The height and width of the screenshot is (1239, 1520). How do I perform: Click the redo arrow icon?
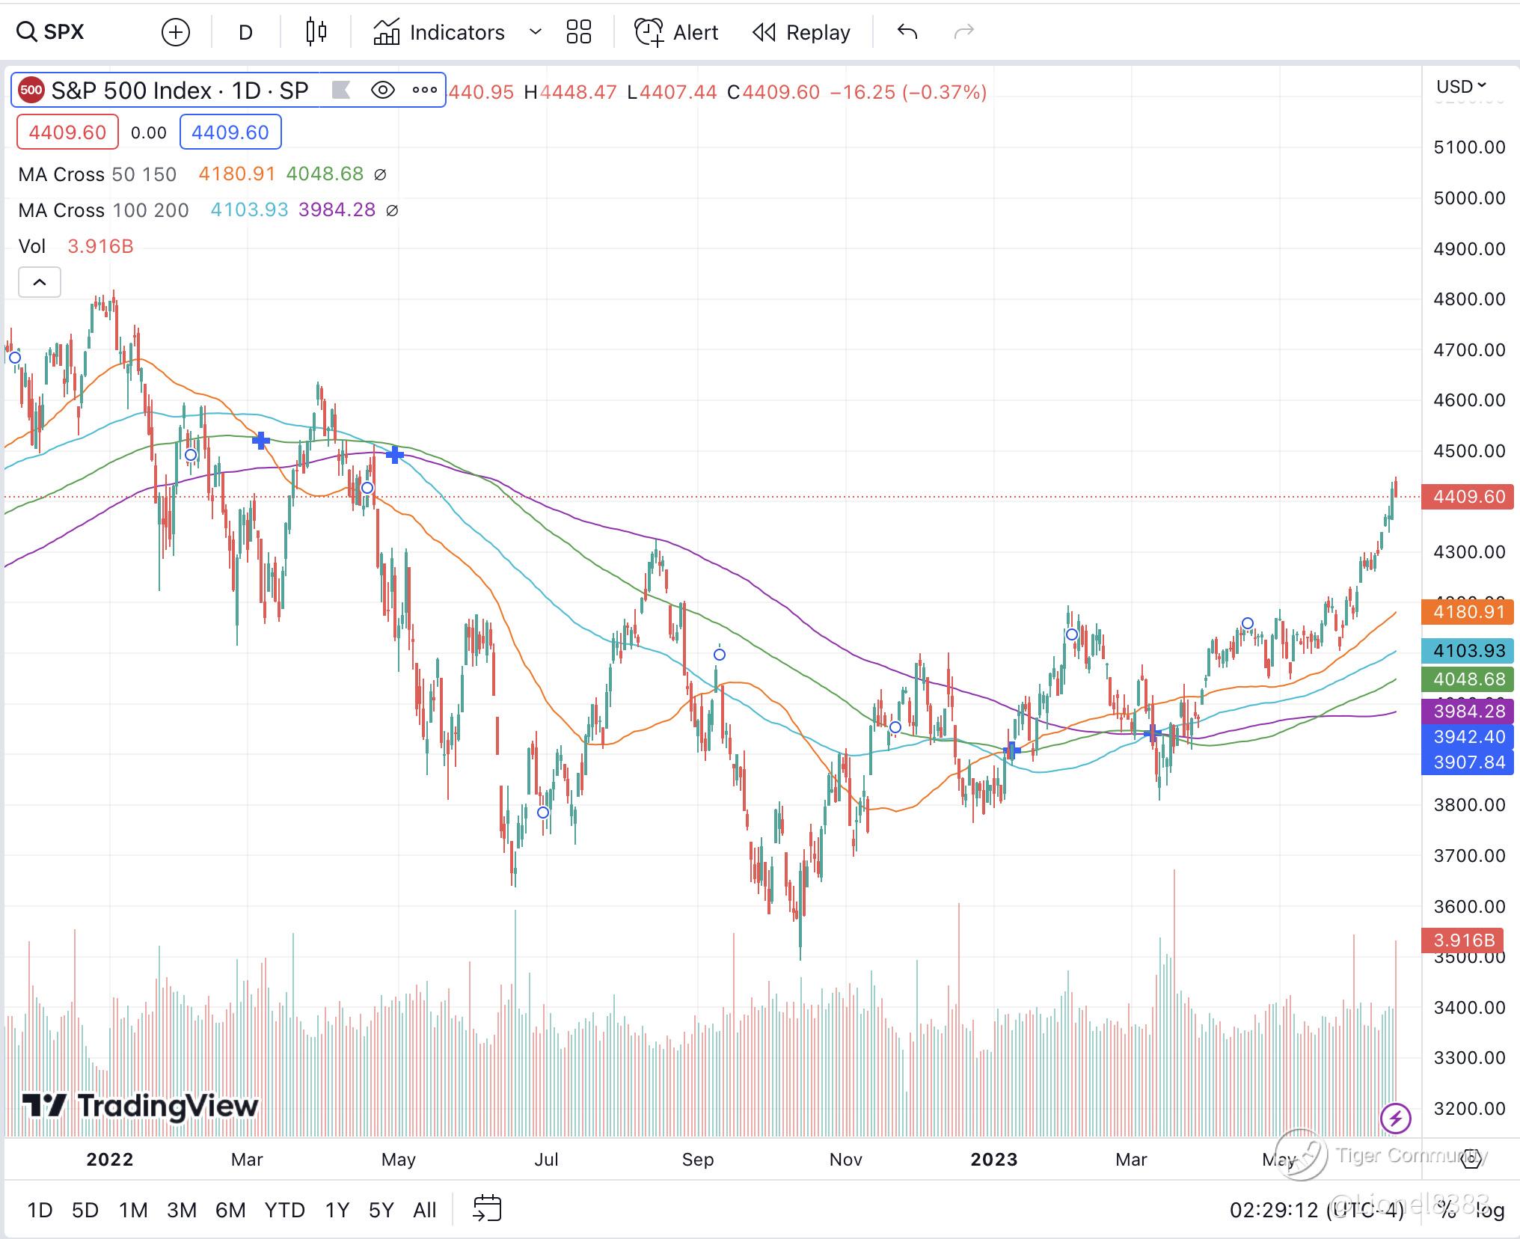point(964,32)
